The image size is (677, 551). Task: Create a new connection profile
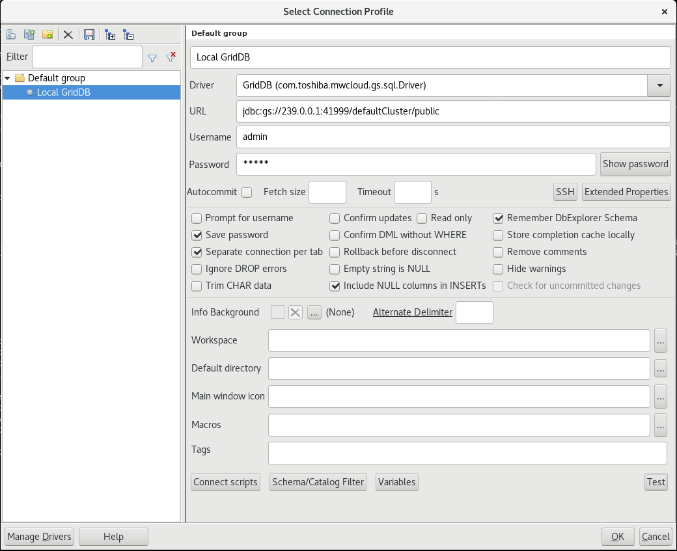[x=11, y=34]
